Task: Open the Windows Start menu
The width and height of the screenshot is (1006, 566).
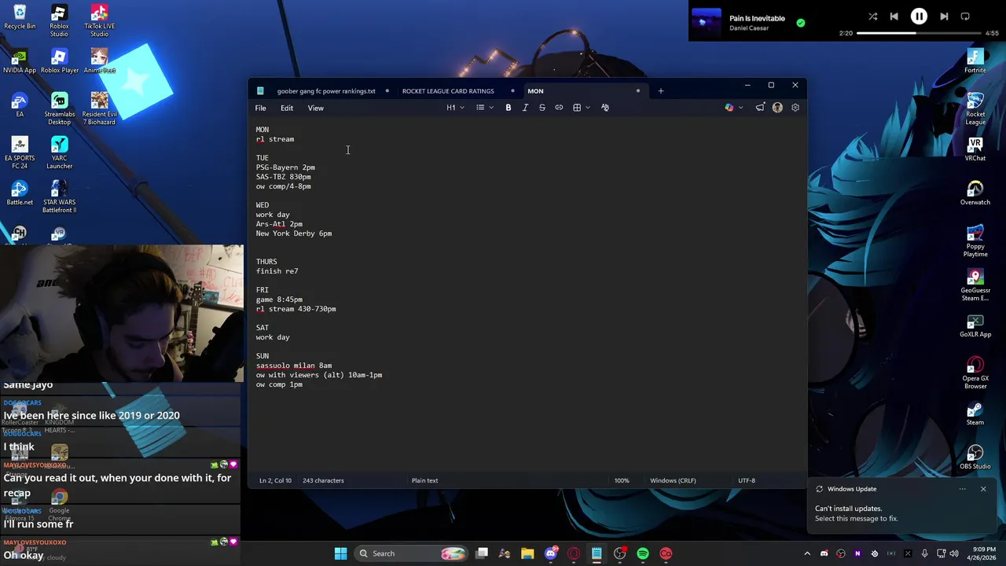Action: 340,553
